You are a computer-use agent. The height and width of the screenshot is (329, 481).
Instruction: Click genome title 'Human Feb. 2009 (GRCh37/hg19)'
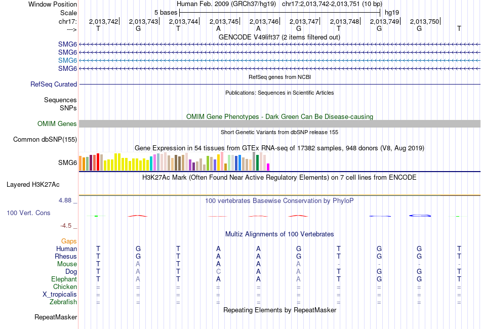tap(226, 4)
